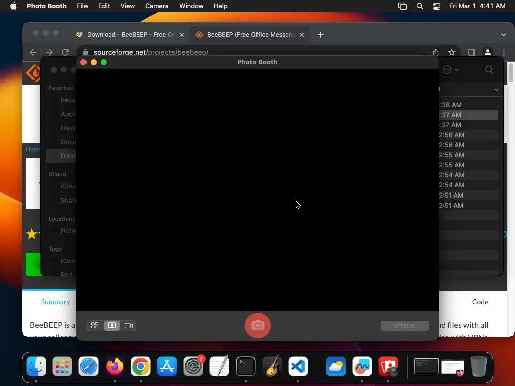Select single still picture mode

112,325
